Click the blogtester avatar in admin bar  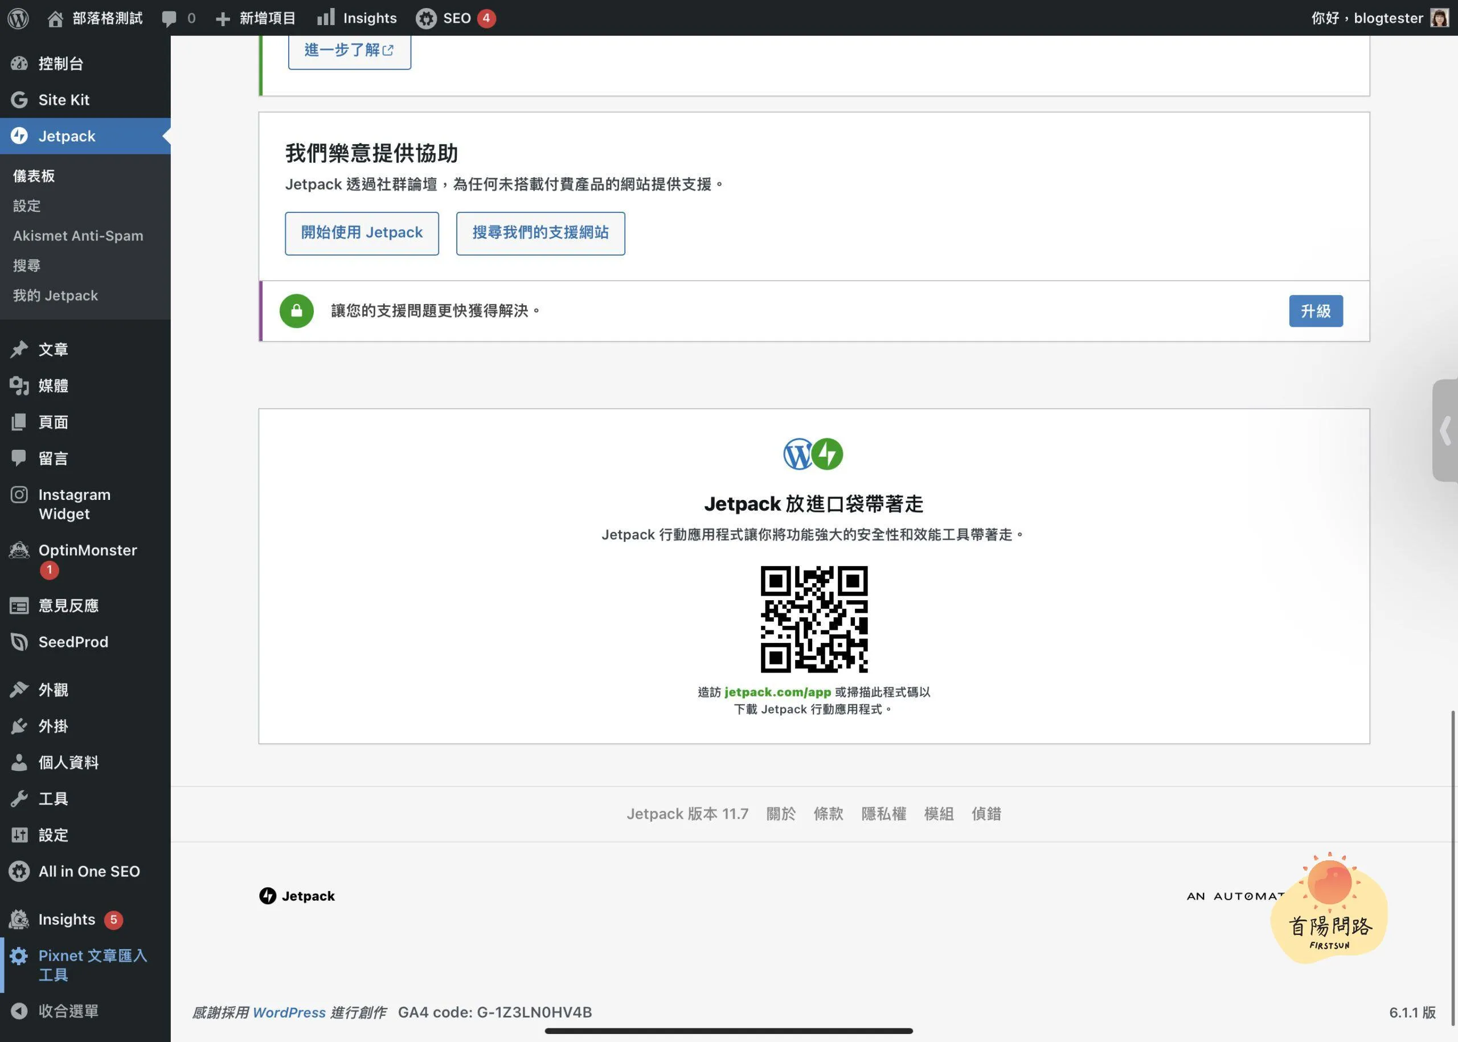pos(1439,18)
